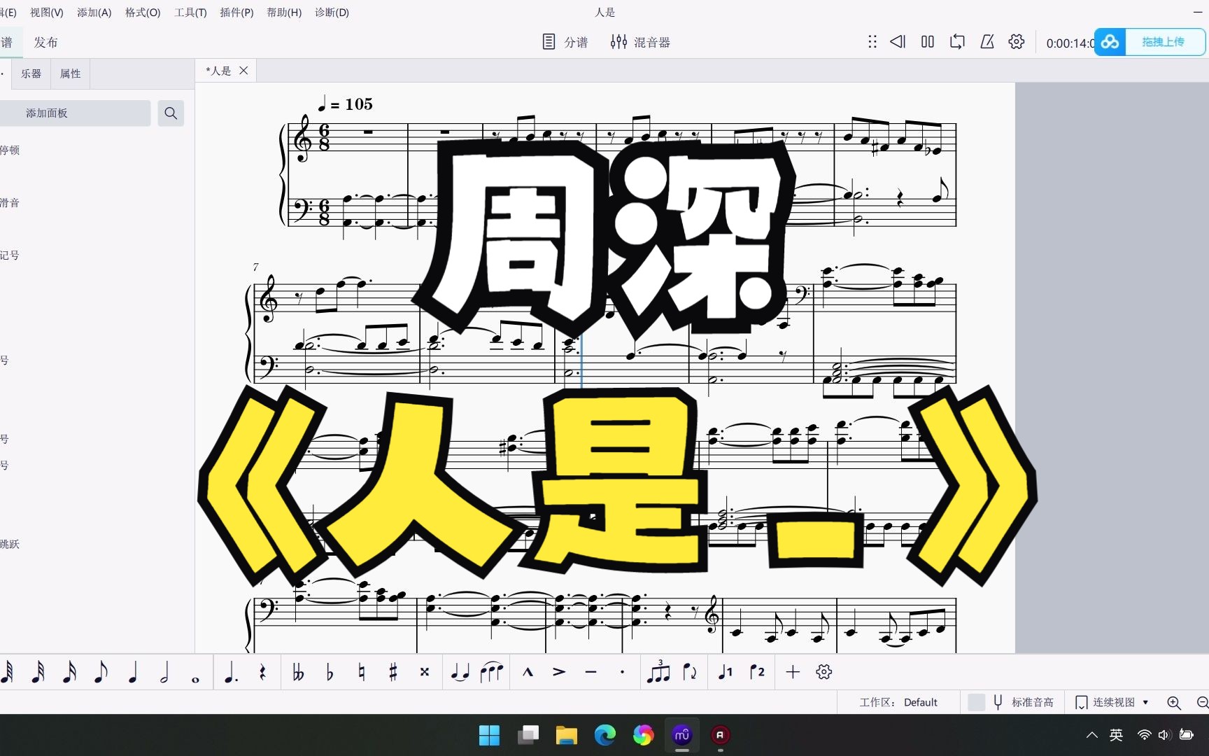
Task: Search the palettes with magnifier icon
Action: point(171,113)
